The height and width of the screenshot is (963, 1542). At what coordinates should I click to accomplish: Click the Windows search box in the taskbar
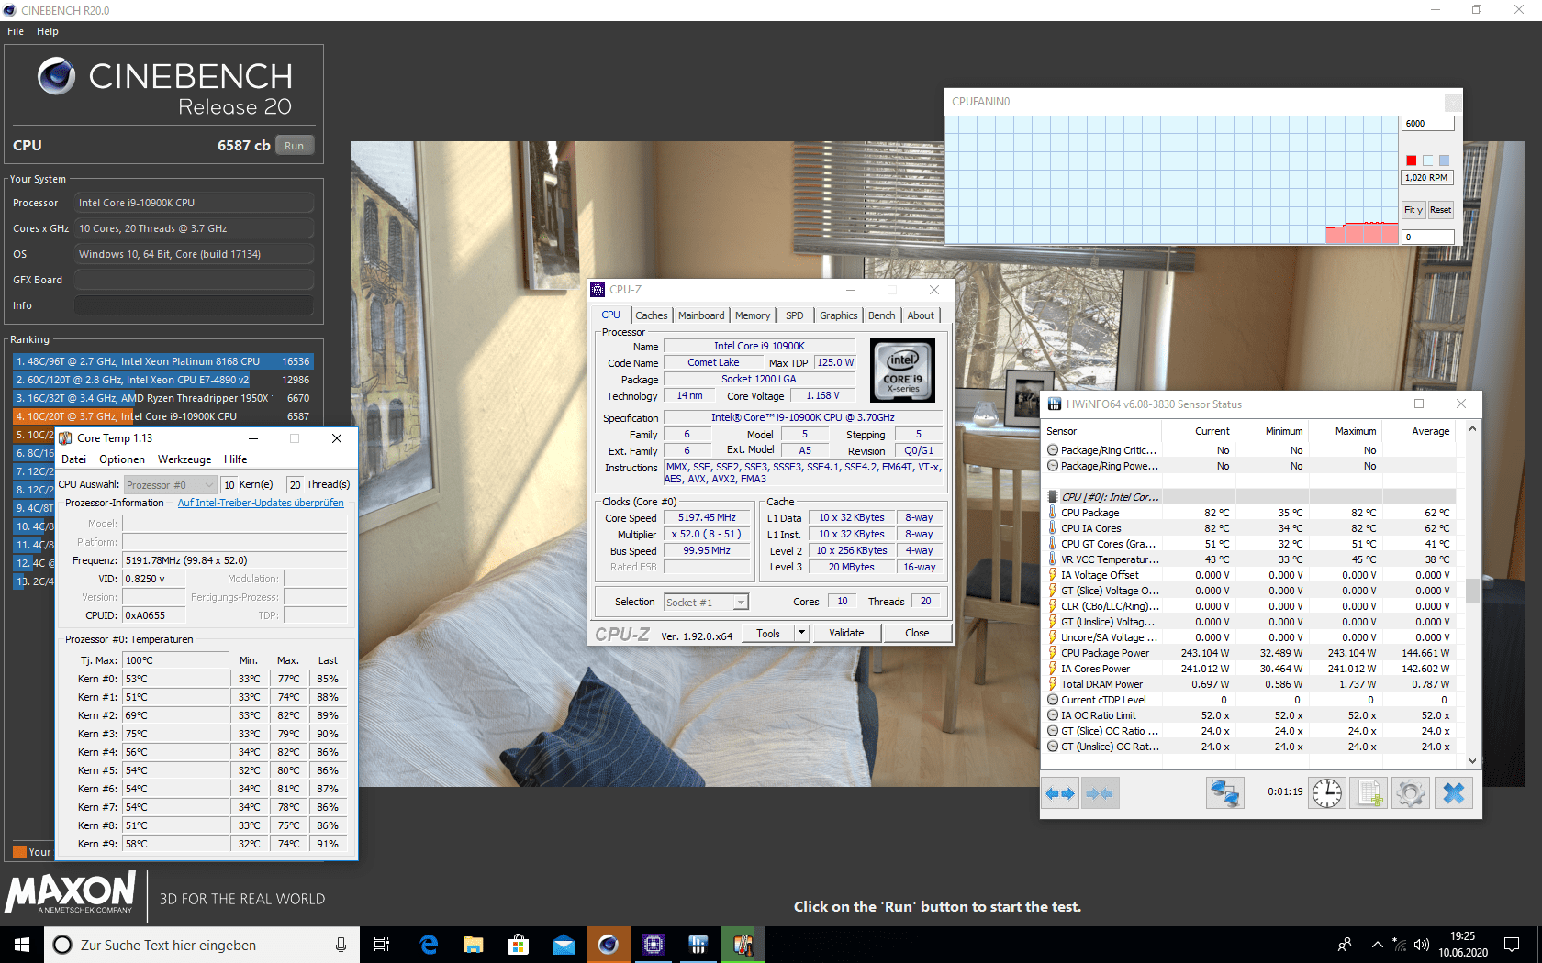pos(200,945)
